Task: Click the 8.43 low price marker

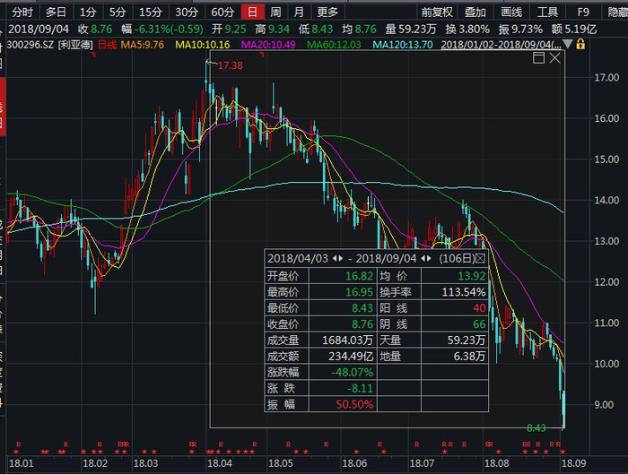Action: (x=536, y=429)
